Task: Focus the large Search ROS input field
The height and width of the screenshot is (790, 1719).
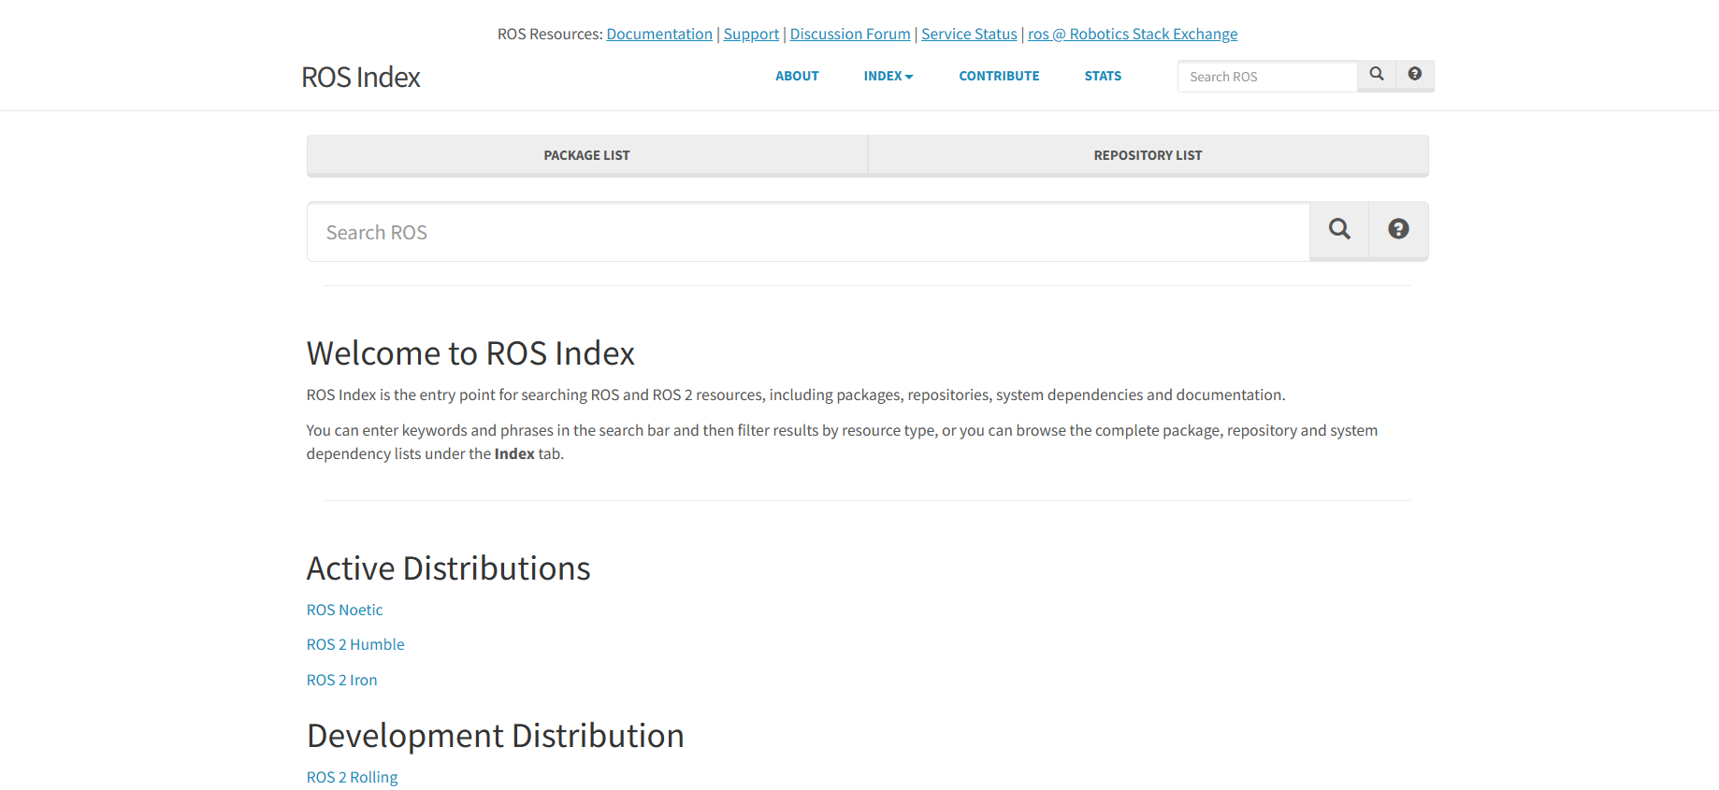Action: pyautogui.click(x=808, y=233)
